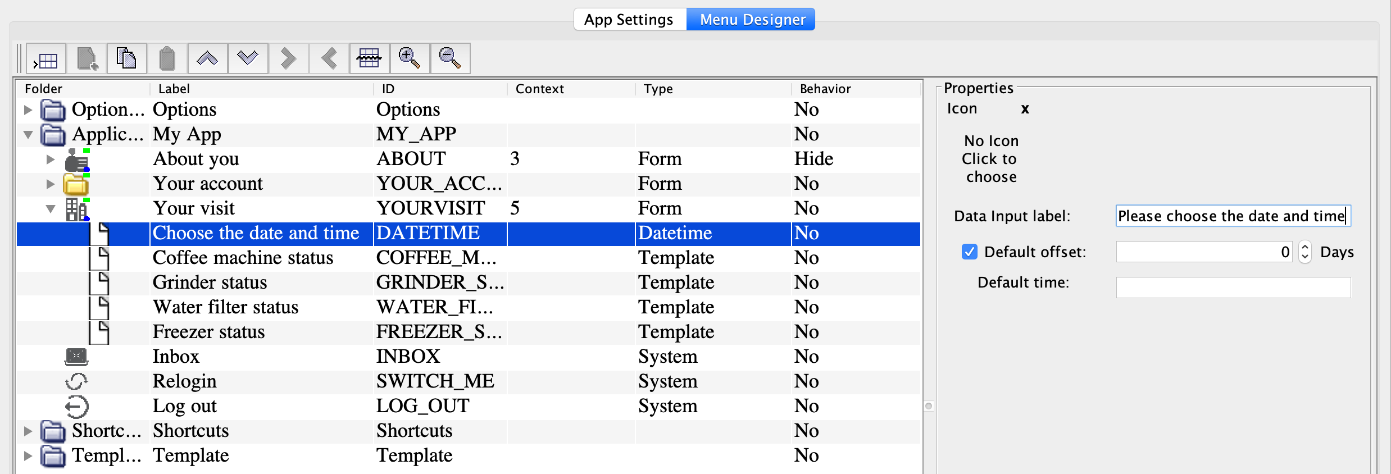Select the Coffee machine status row
Viewport: 1391px width, 474px height.
click(x=243, y=258)
